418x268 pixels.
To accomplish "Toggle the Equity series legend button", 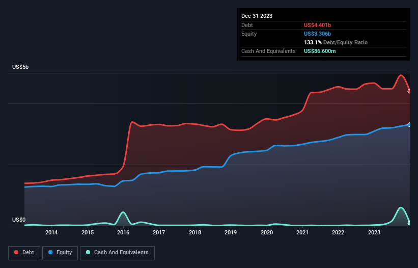I will [60, 253].
